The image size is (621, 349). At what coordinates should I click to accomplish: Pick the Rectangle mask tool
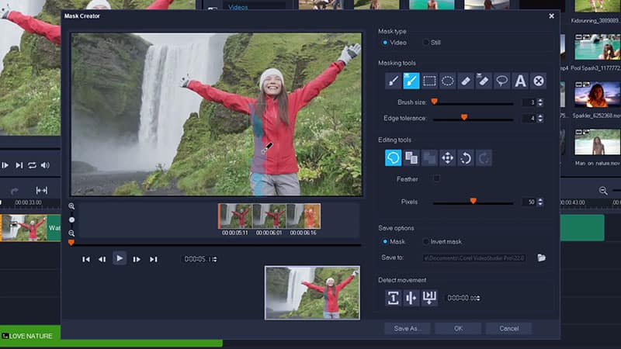point(429,81)
